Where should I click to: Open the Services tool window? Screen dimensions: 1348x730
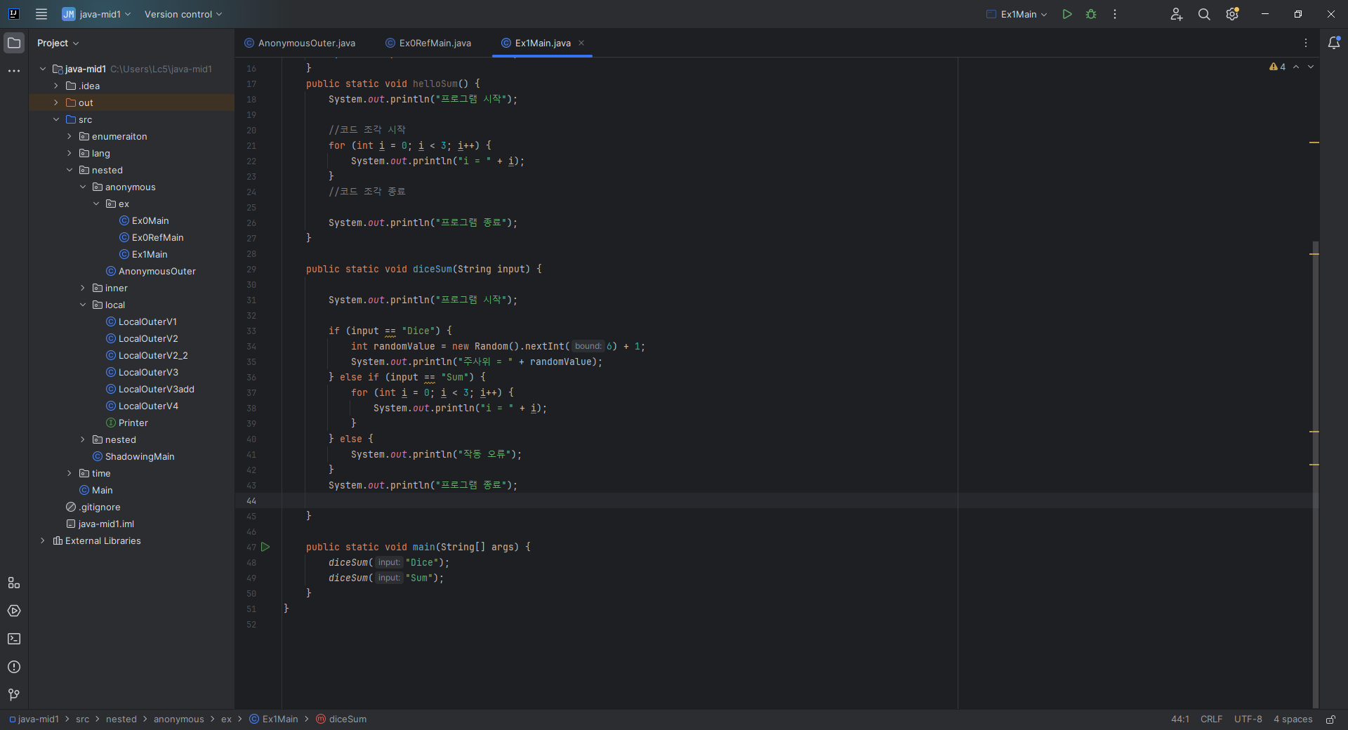click(x=14, y=611)
